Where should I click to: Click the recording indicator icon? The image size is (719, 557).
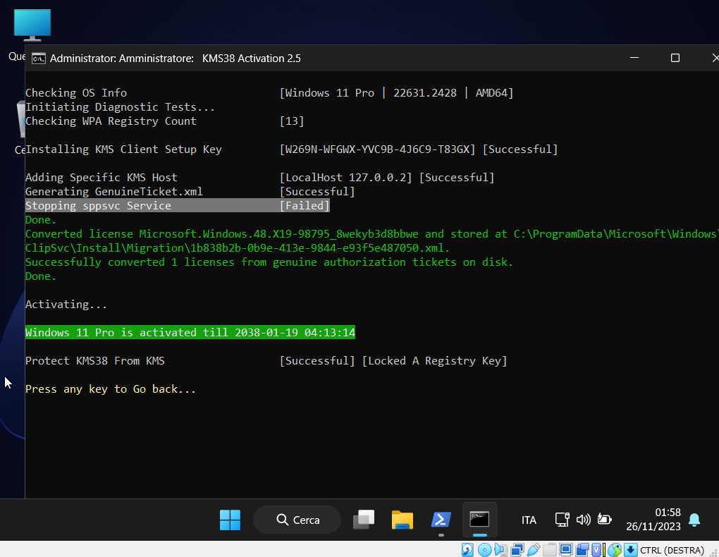pos(582,550)
